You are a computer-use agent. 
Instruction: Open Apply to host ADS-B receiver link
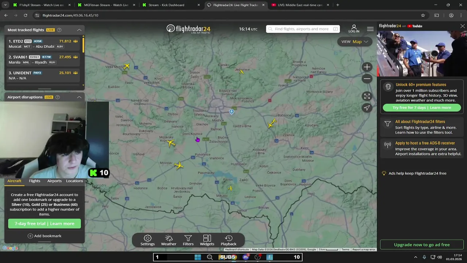422,148
